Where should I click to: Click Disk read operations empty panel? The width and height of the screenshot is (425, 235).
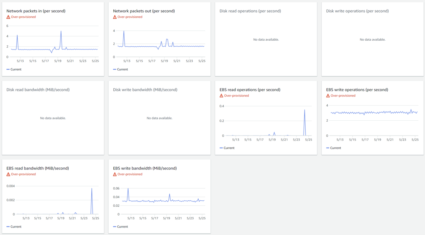point(266,39)
